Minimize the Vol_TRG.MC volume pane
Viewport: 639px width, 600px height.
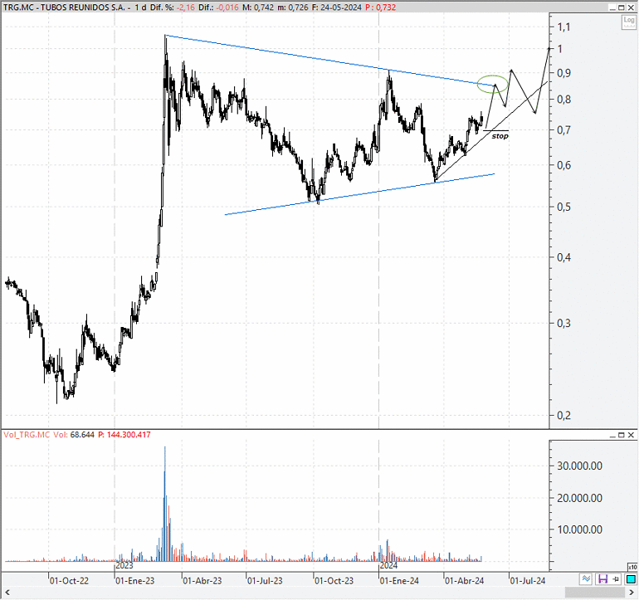[612, 435]
